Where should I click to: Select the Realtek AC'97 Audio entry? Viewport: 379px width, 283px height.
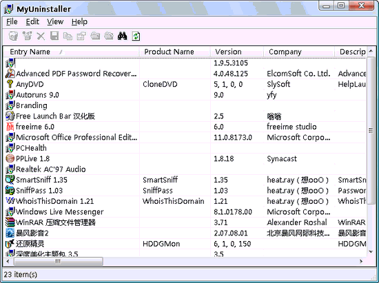(185, 169)
